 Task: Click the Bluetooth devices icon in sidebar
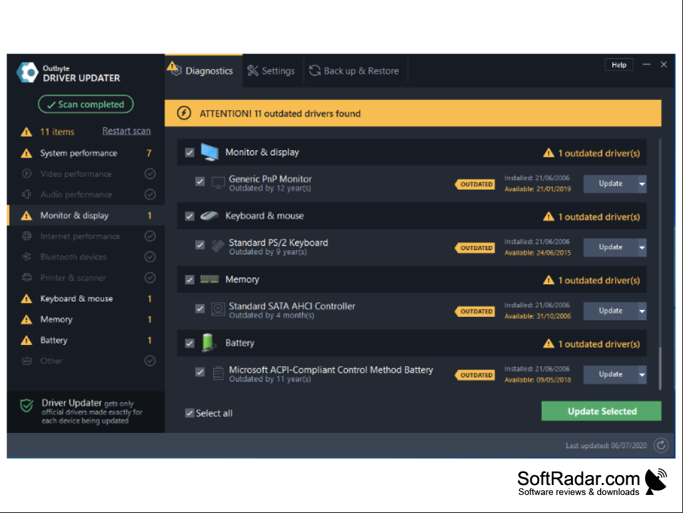27,257
